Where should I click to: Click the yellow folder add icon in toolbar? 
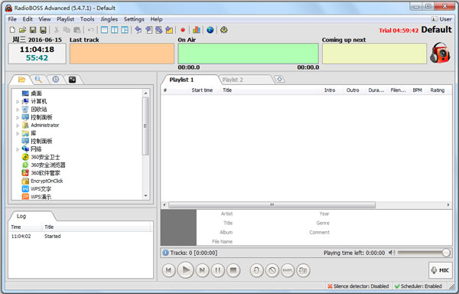coord(169,30)
